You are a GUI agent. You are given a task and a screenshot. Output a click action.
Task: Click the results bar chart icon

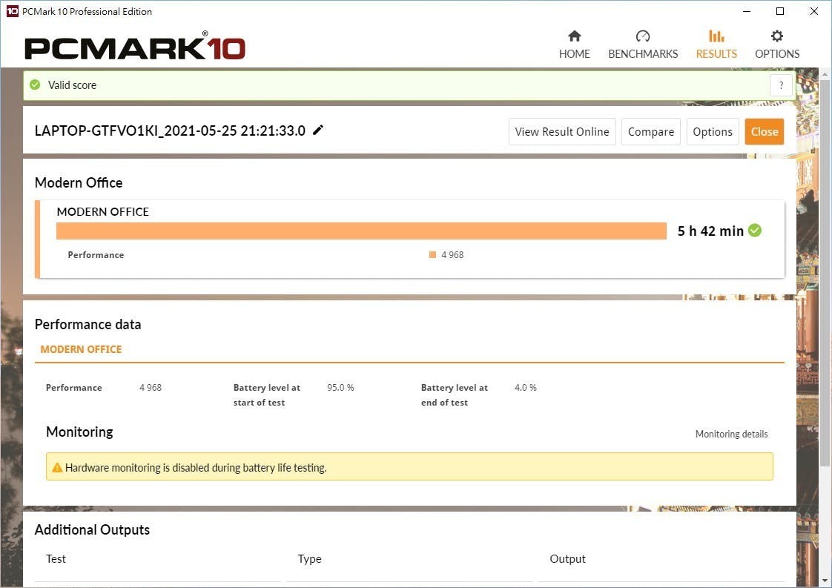[x=716, y=36]
